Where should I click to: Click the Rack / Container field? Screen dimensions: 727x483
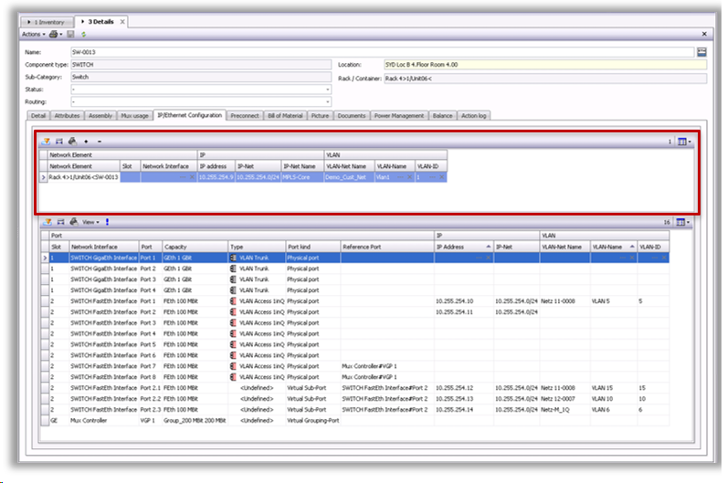coord(545,79)
